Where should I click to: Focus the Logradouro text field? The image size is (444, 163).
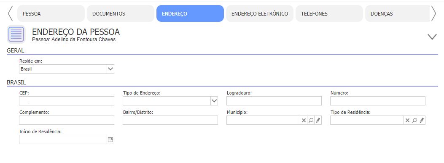coord(274,101)
